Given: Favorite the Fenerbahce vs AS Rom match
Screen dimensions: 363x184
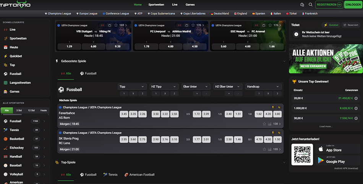Looking at the screenshot, I should click(x=264, y=124).
